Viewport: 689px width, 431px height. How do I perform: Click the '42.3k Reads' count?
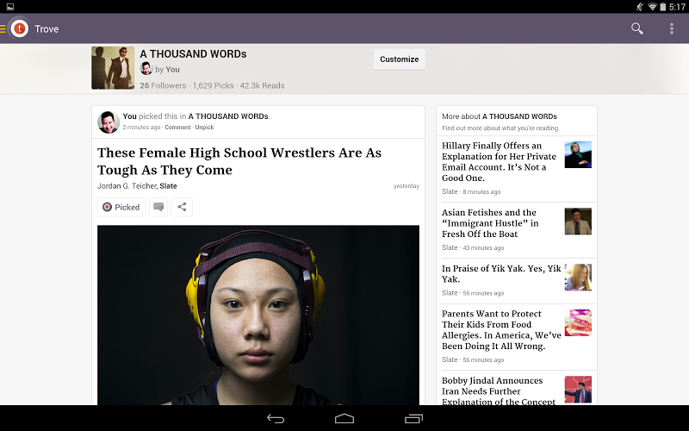pyautogui.click(x=263, y=85)
